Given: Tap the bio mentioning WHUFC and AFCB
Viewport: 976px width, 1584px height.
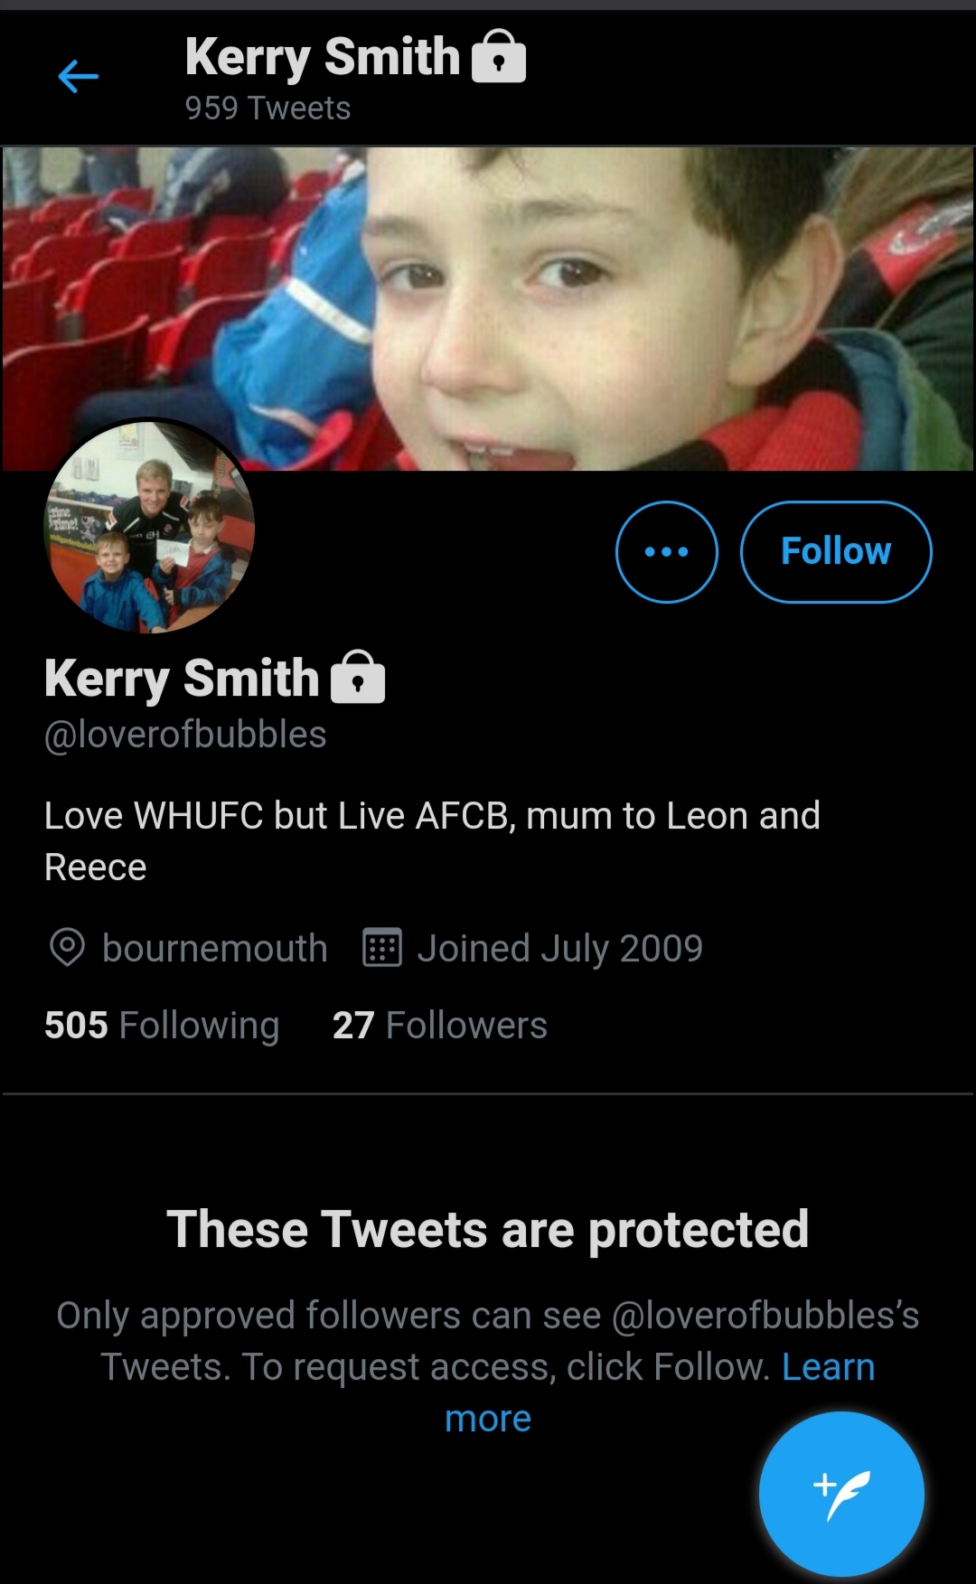Looking at the screenshot, I should 433,841.
